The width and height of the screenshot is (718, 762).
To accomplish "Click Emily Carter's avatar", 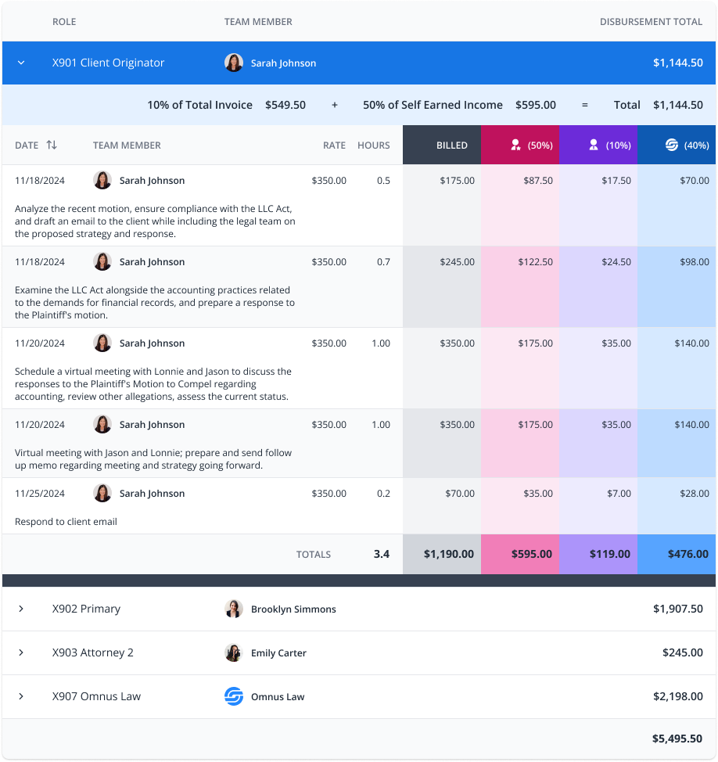I will [x=234, y=652].
